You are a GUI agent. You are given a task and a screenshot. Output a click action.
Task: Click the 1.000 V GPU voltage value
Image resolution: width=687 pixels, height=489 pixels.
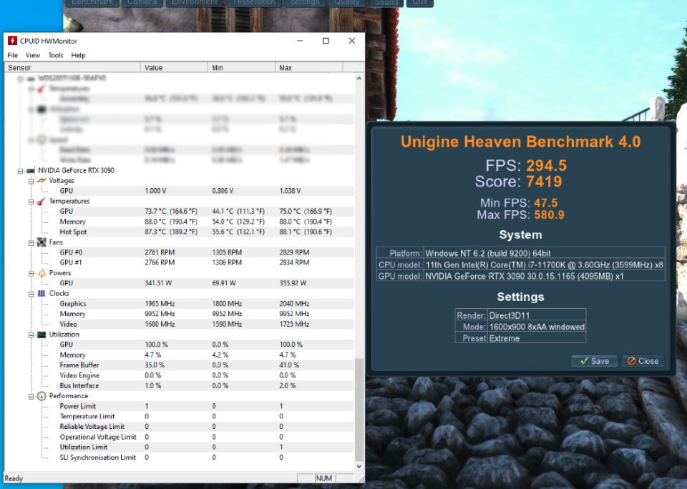pyautogui.click(x=155, y=191)
